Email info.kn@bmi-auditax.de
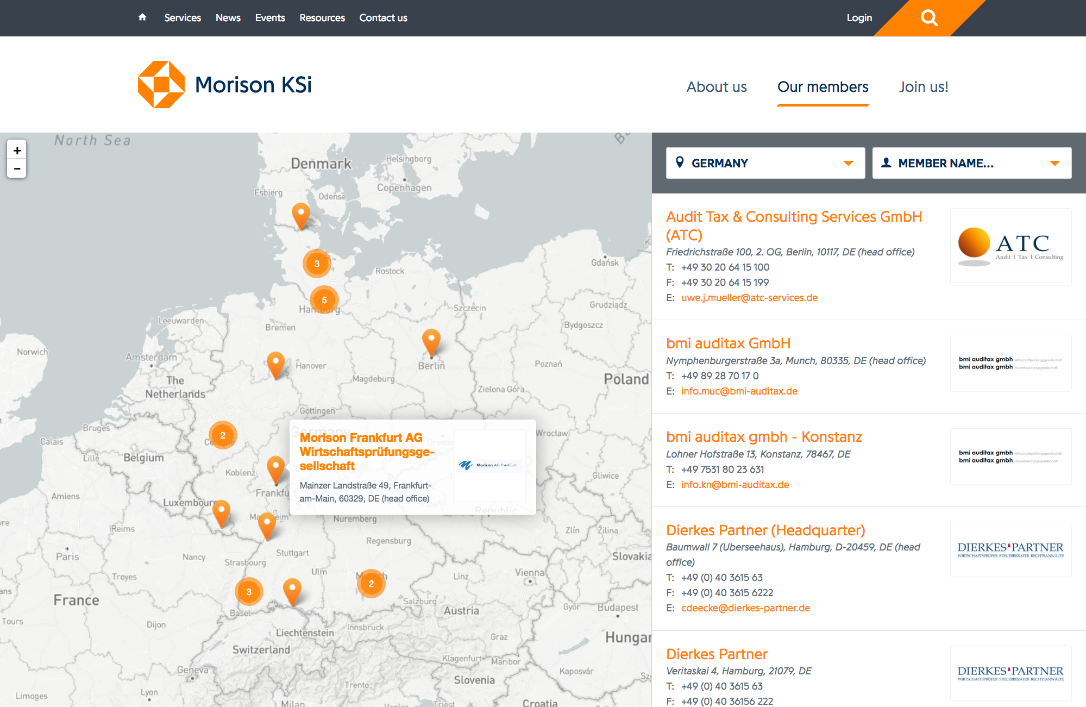This screenshot has width=1086, height=707. (735, 485)
